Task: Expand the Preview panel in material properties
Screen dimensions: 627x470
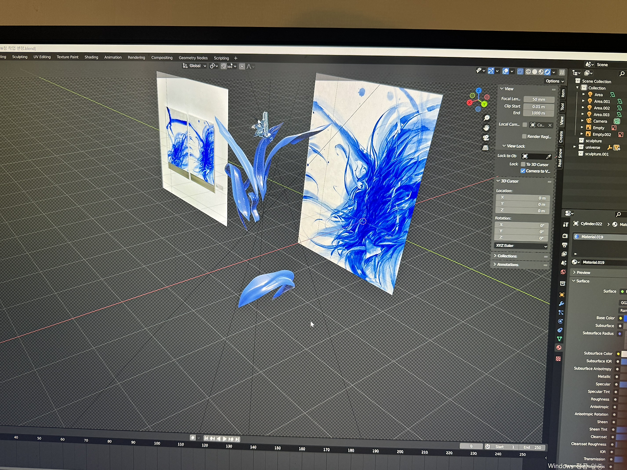Action: [574, 272]
